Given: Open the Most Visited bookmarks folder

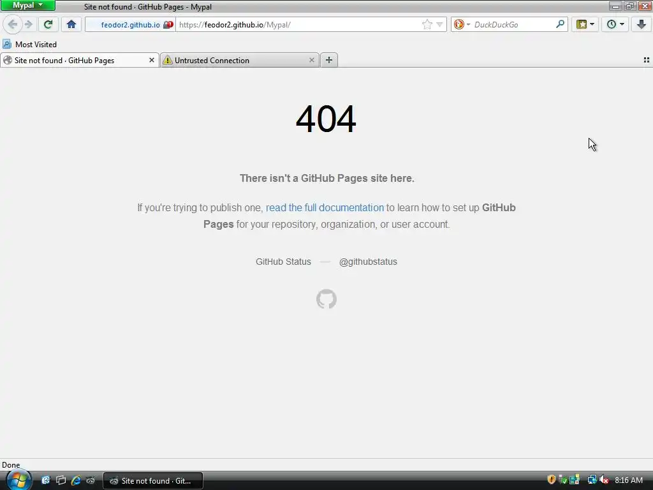Looking at the screenshot, I should click(29, 45).
